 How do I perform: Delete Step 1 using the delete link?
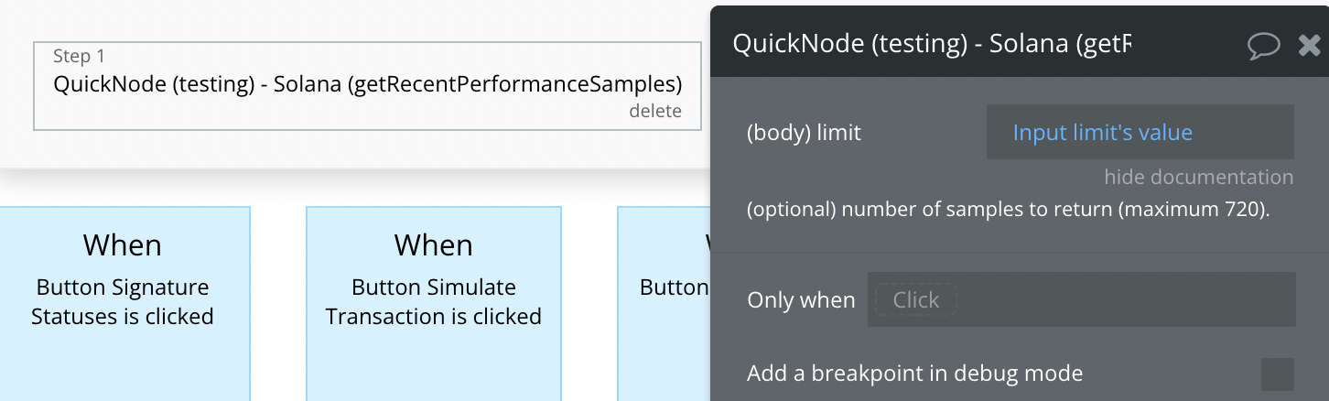pyautogui.click(x=655, y=112)
